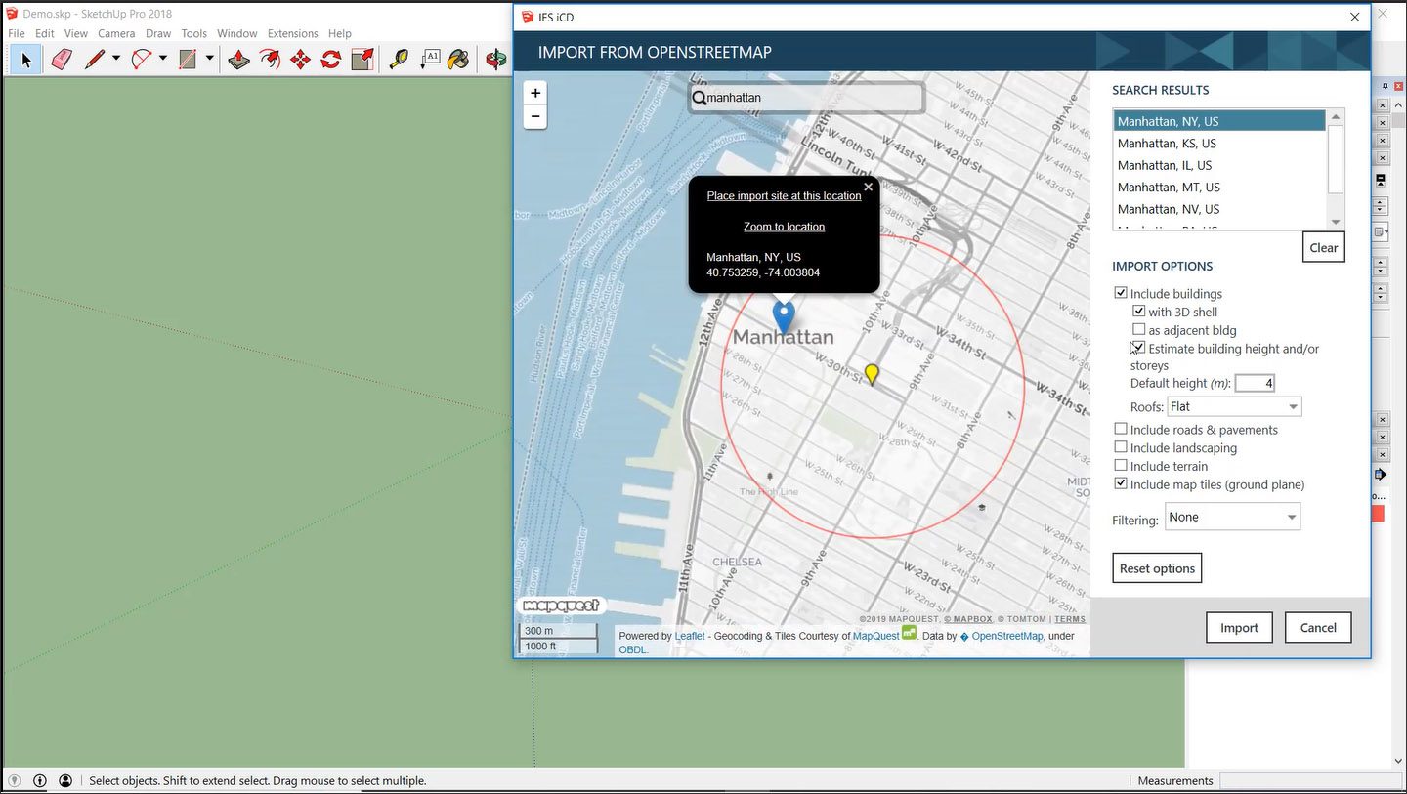Viewport: 1407px width, 794px height.
Task: Open the File menu
Action: (x=17, y=33)
